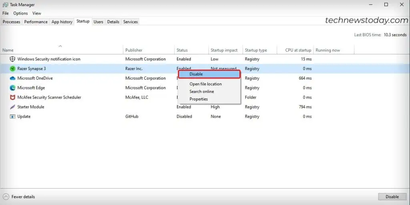The image size is (410, 205).
Task: Click the 664 ms CPU value
Action: 305,78
